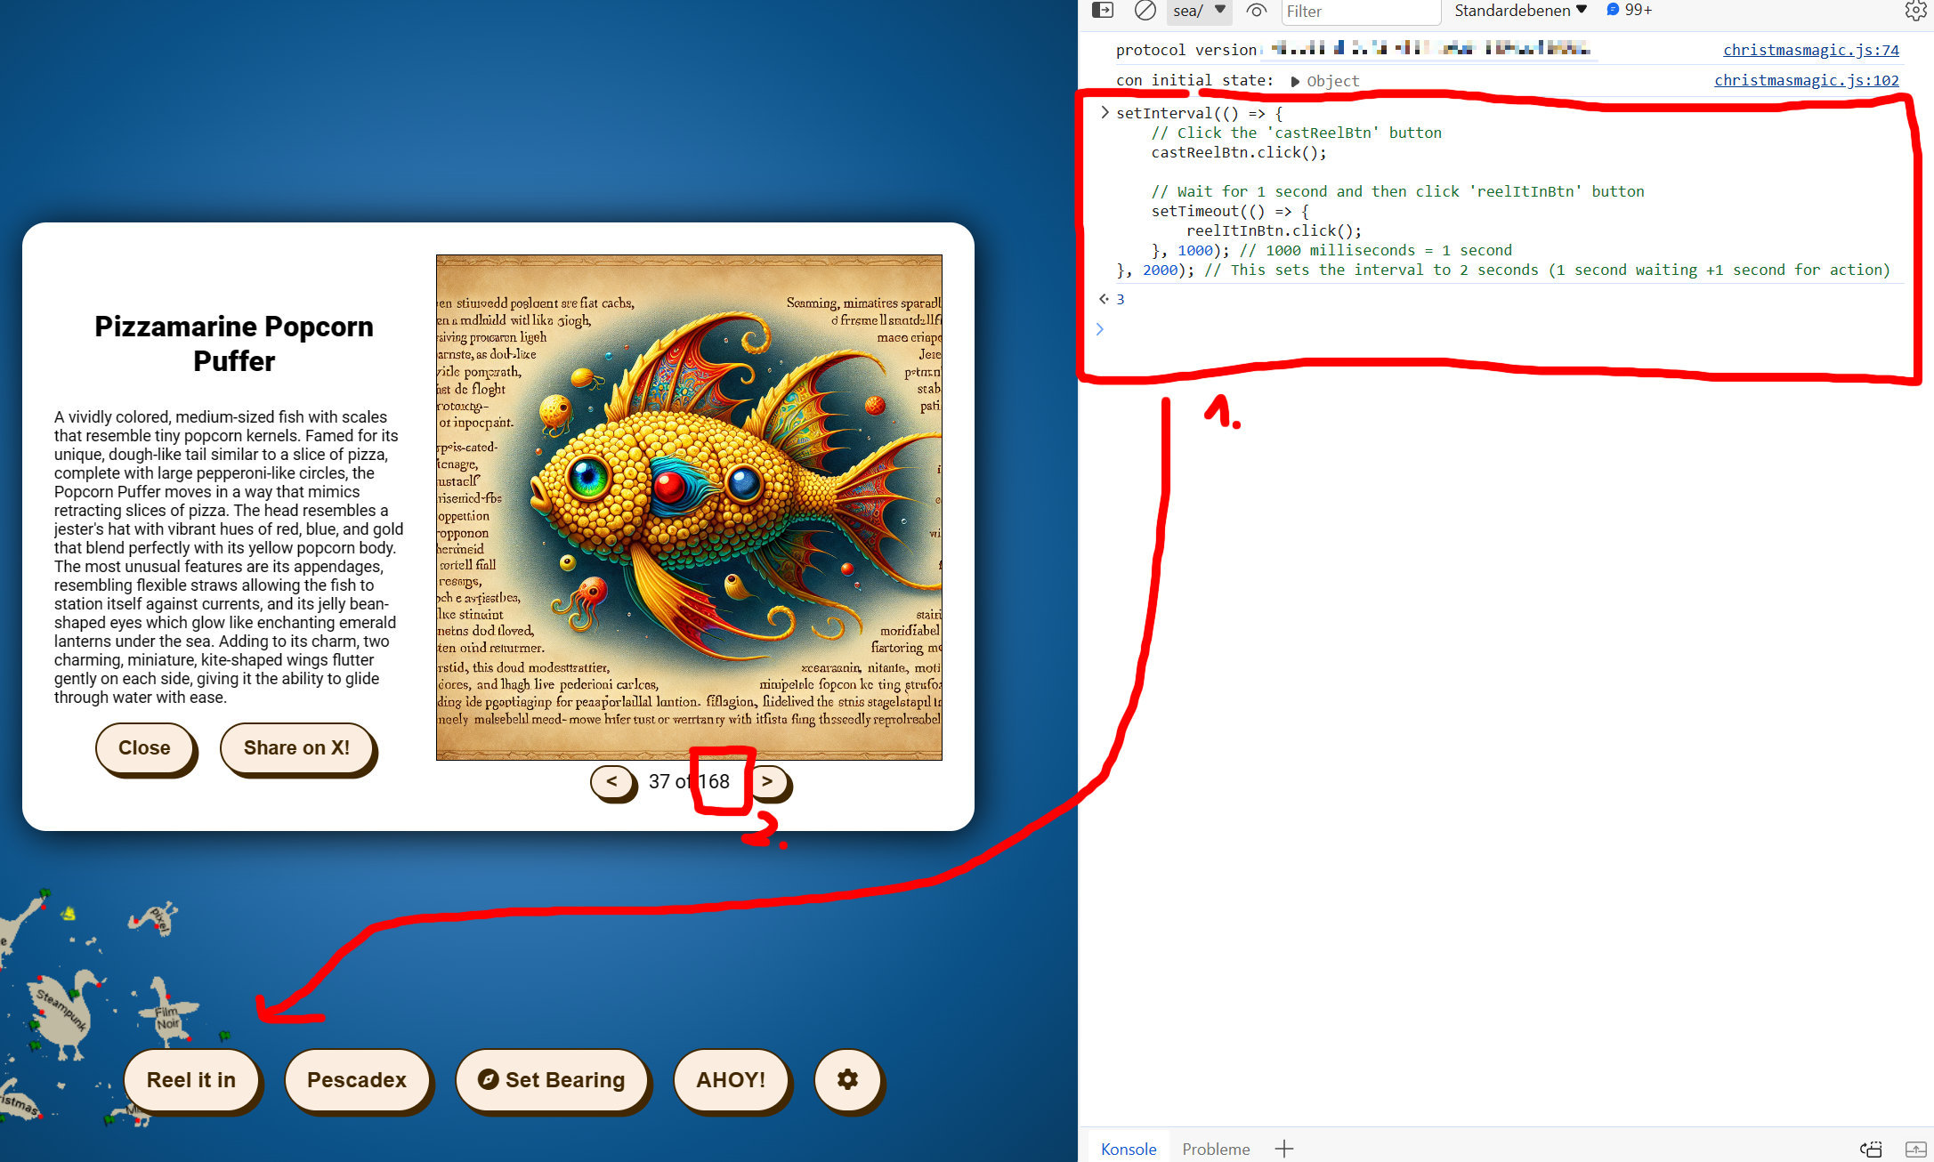
Task: Open the sea/ context dropdown
Action: coord(1199,11)
